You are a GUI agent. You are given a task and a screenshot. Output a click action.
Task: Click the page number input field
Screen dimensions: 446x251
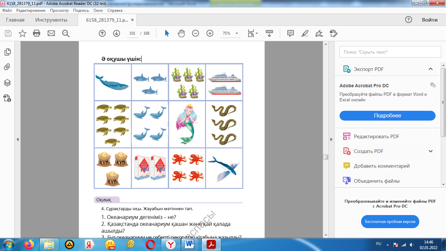point(132,33)
